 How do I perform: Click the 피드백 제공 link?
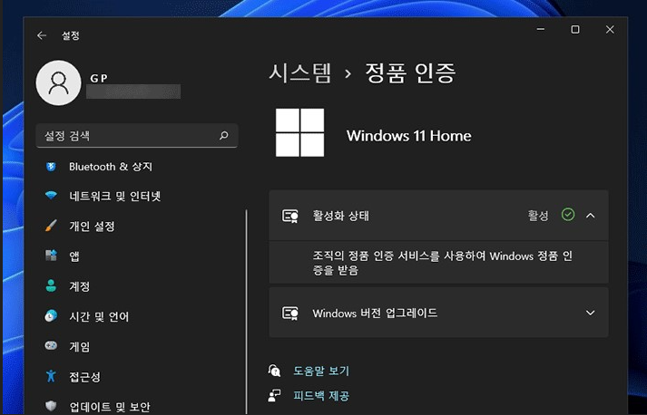[321, 396]
